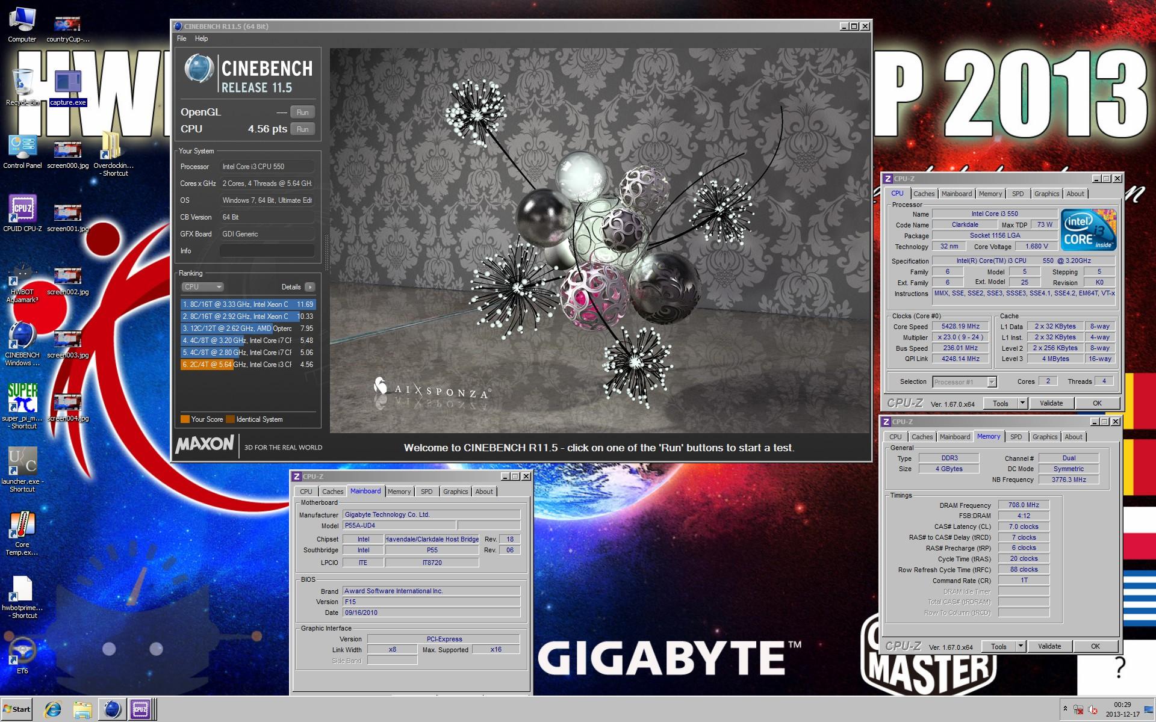1156x722 pixels.
Task: Click the taskbar clock showing 00:29
Action: pyautogui.click(x=1122, y=709)
